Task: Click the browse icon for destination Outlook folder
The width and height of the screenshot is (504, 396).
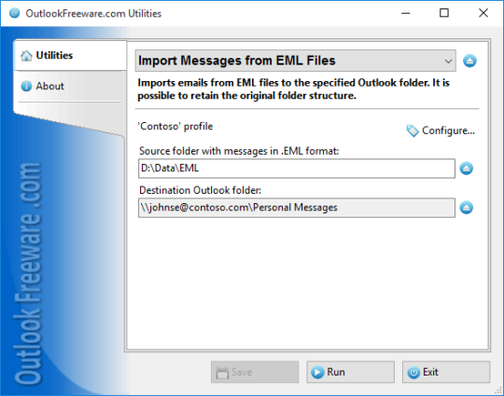Action: coord(466,208)
